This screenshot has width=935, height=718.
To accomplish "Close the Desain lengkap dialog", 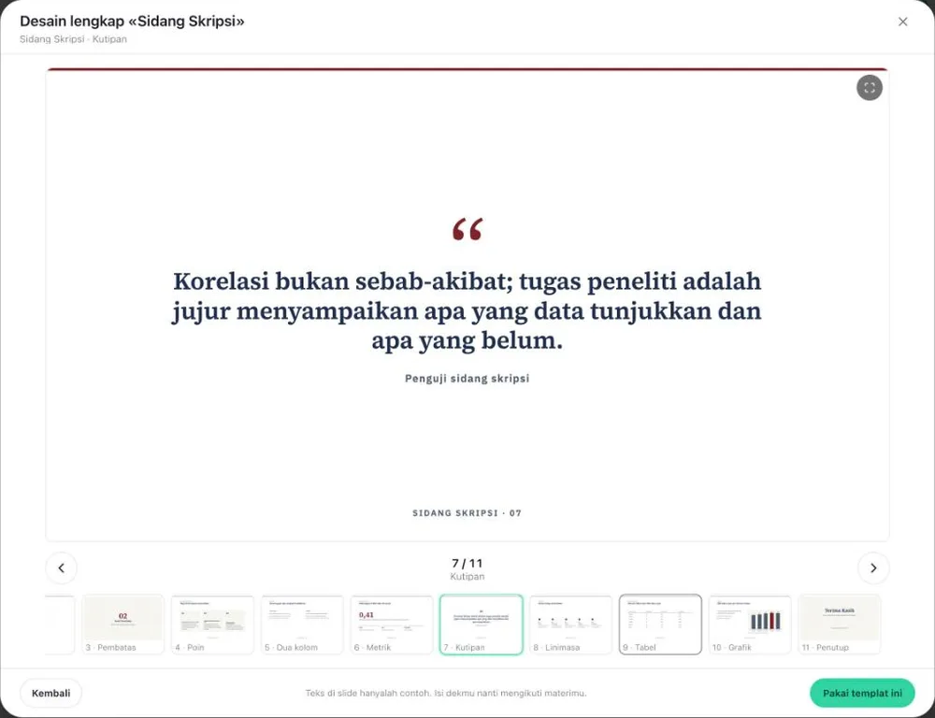I will 903,22.
